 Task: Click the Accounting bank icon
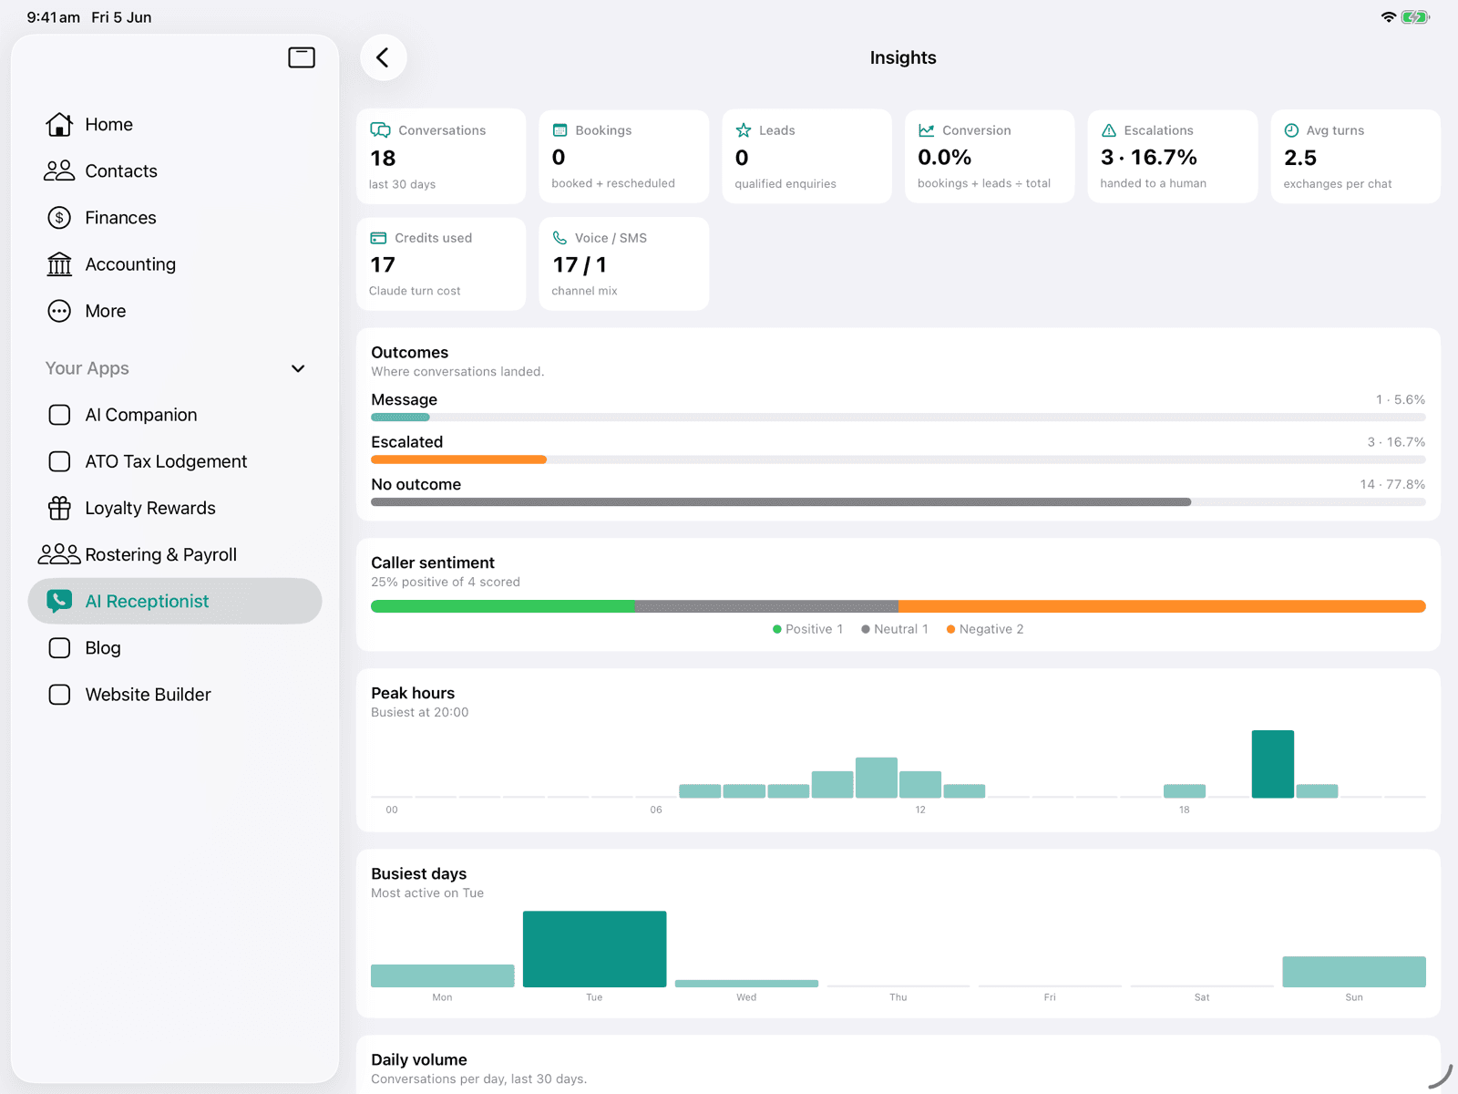[x=59, y=264]
